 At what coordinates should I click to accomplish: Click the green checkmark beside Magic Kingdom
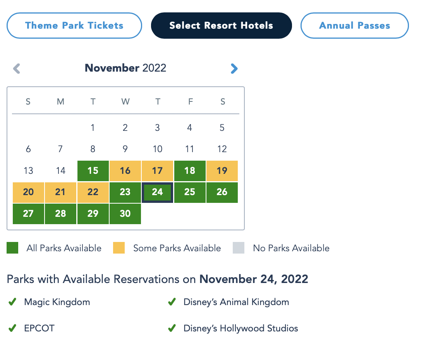(x=12, y=302)
